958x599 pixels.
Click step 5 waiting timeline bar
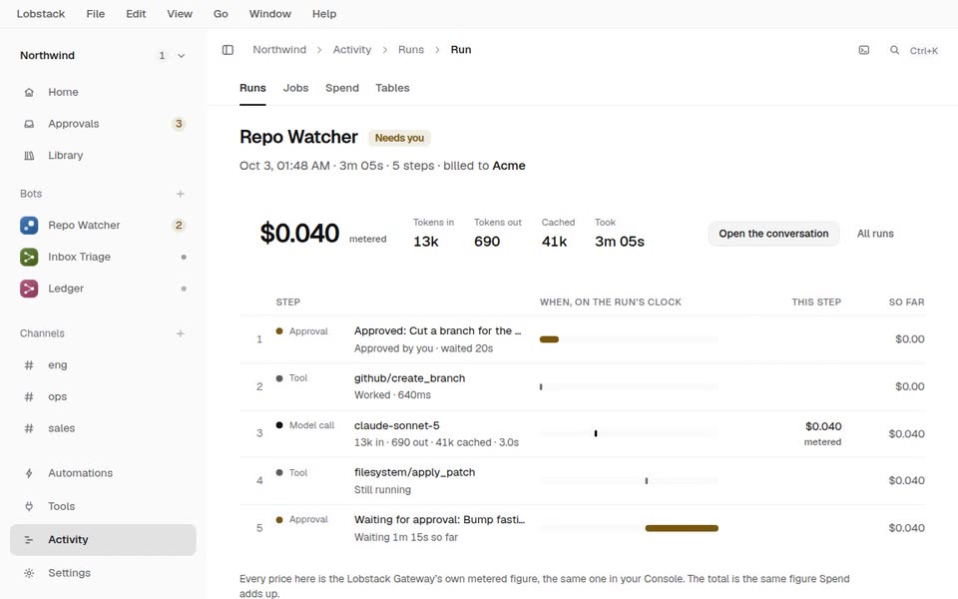point(682,529)
